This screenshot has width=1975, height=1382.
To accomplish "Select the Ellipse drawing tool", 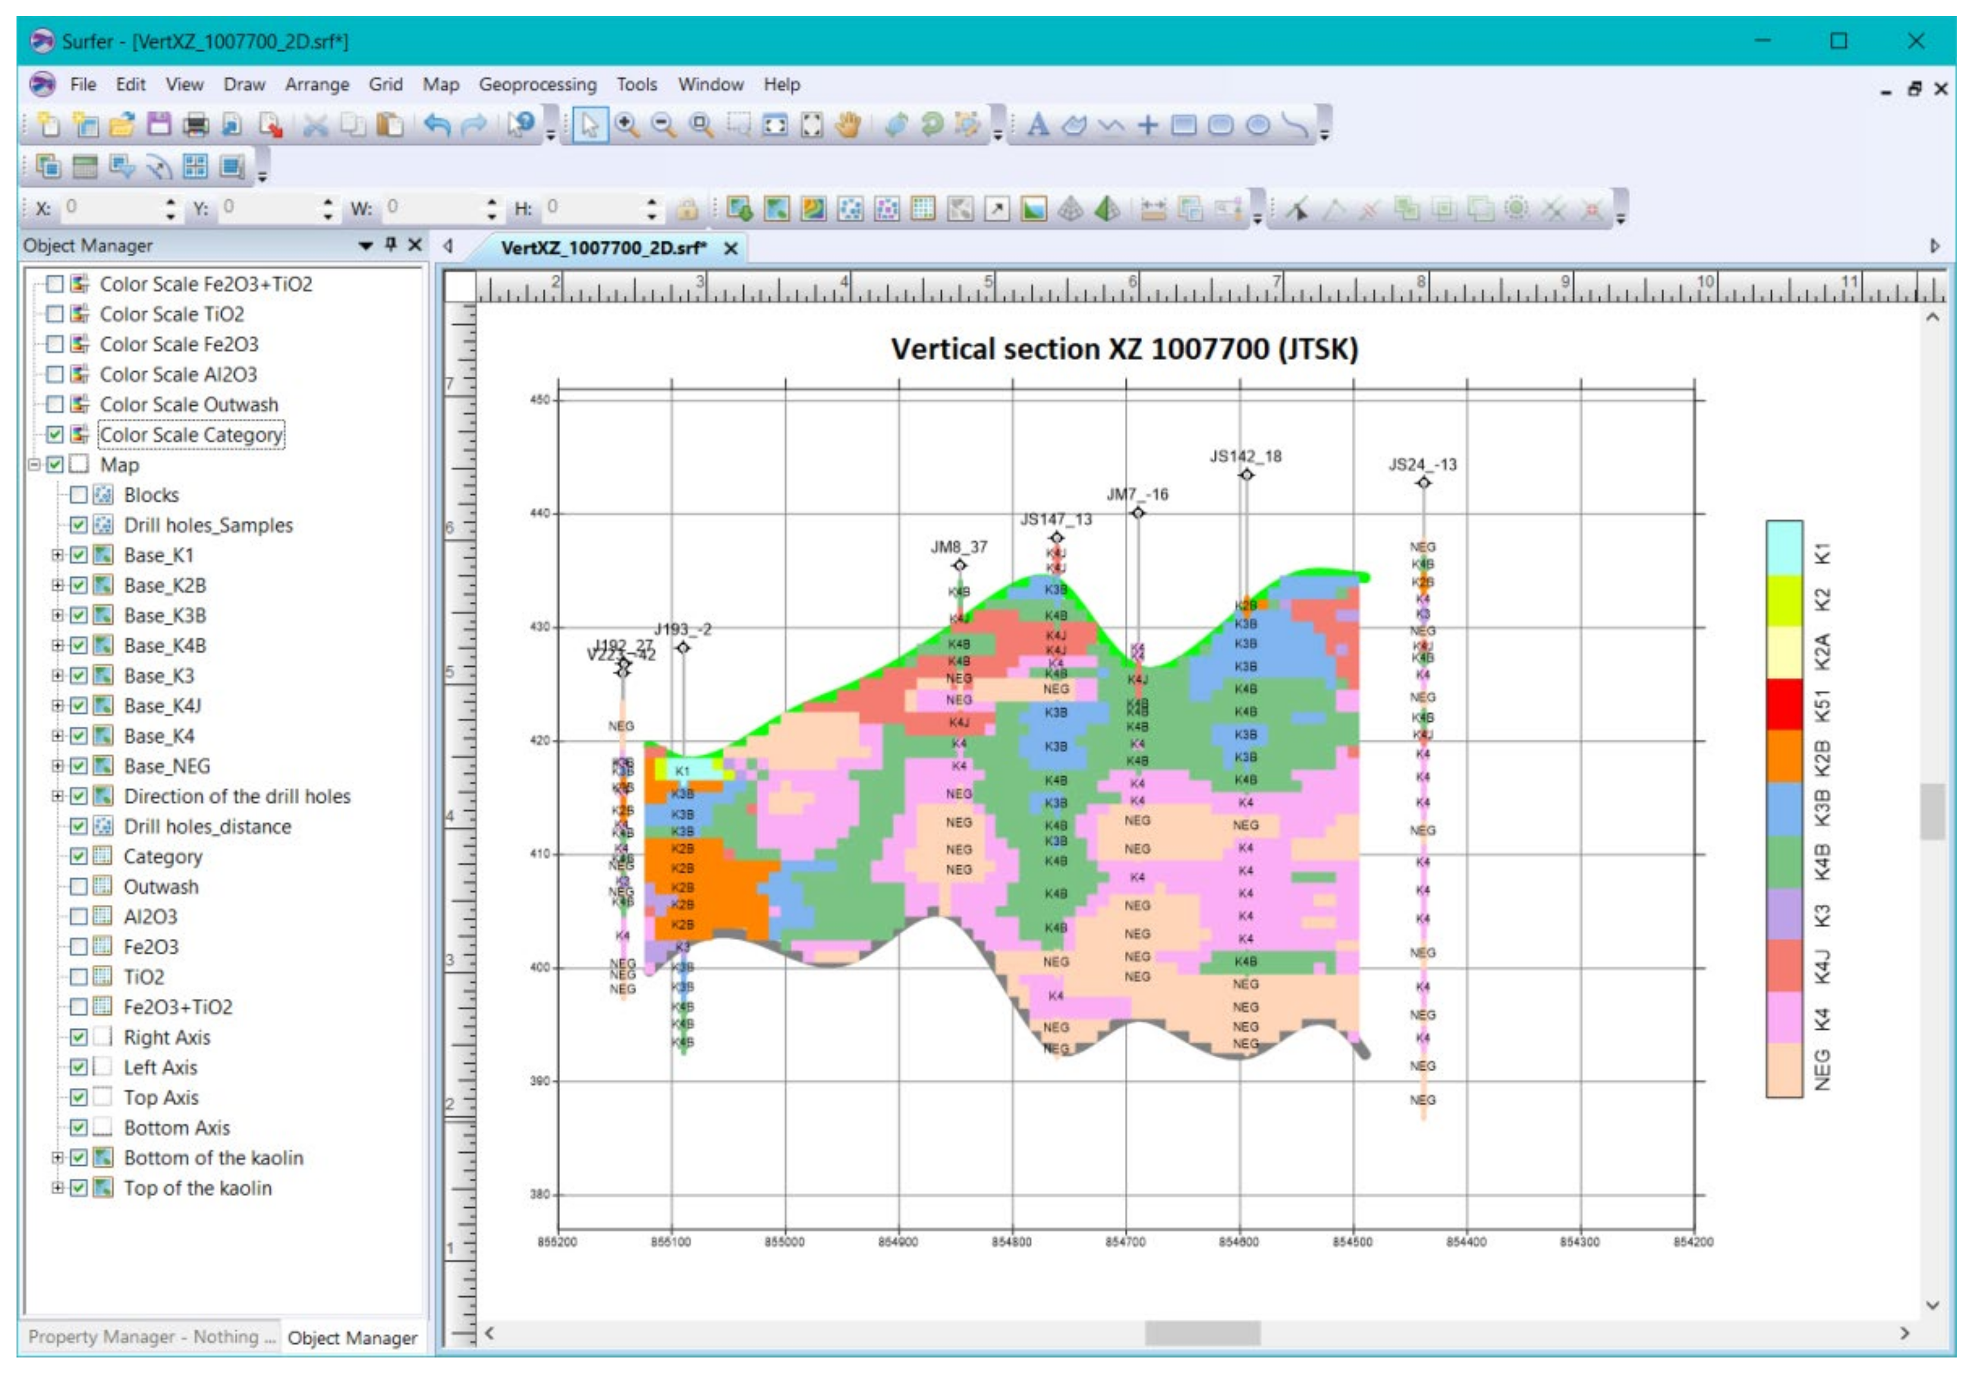I will [x=1257, y=125].
